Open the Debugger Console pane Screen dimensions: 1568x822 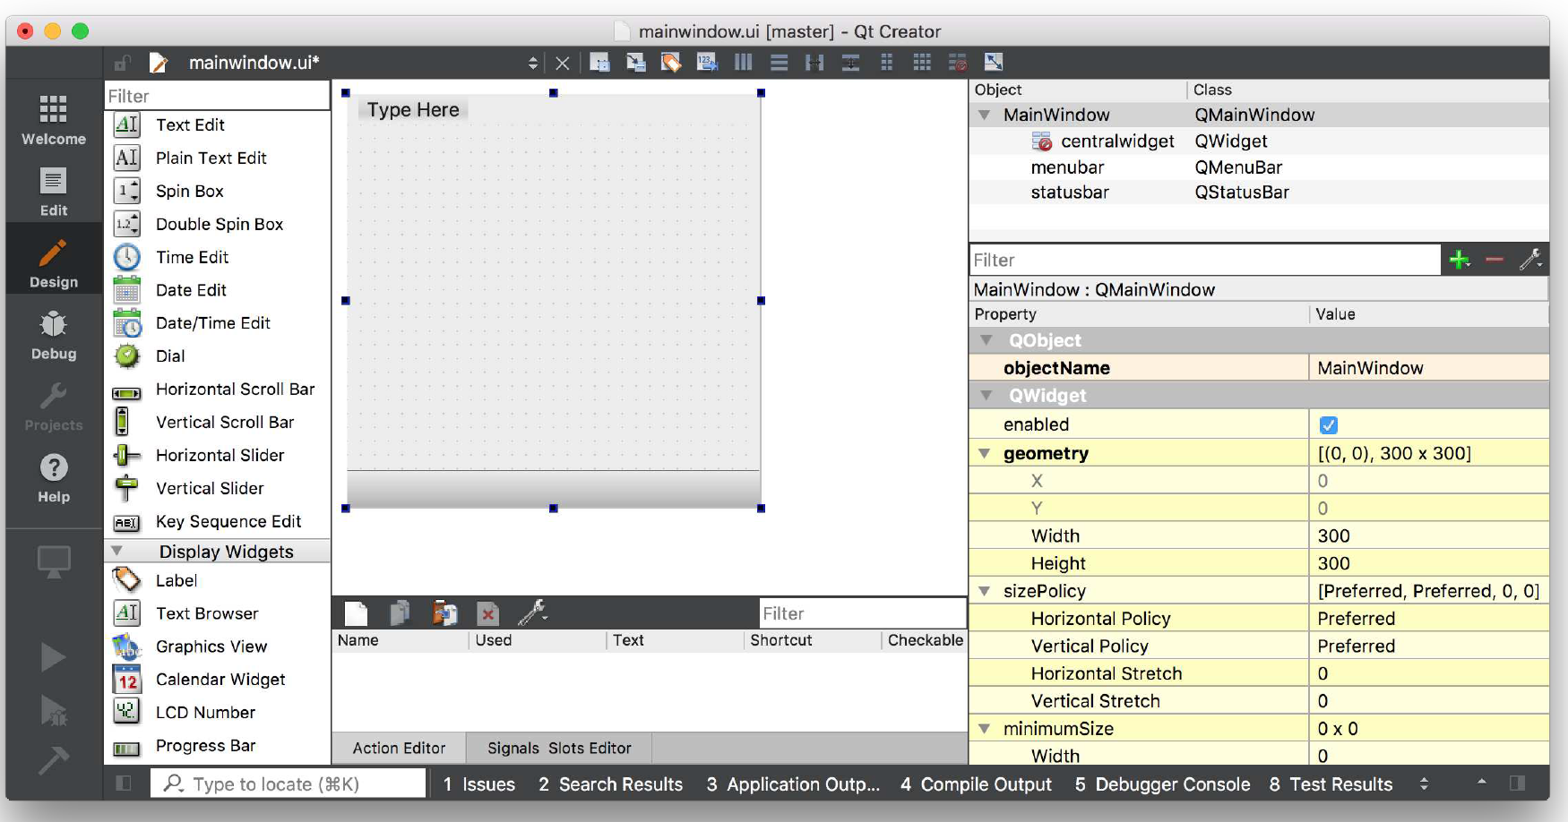pos(1162,784)
